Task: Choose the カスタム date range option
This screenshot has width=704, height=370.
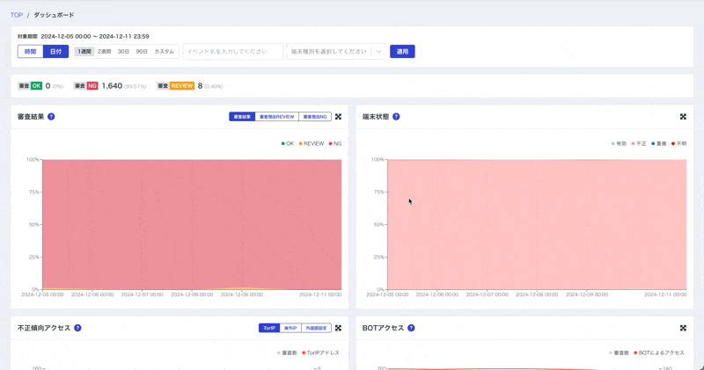Action: (x=165, y=52)
